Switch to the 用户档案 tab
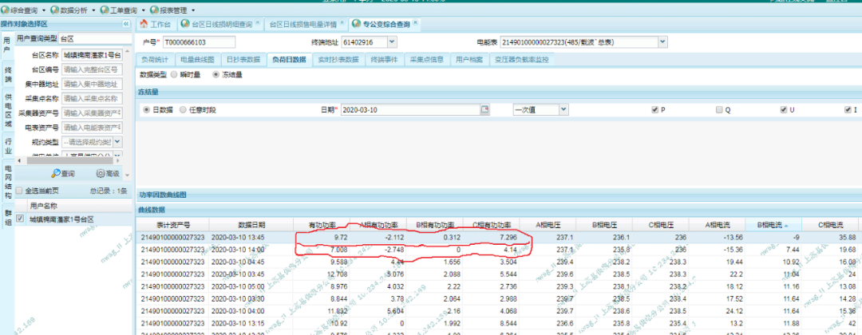Image resolution: width=862 pixels, height=335 pixels. (469, 60)
